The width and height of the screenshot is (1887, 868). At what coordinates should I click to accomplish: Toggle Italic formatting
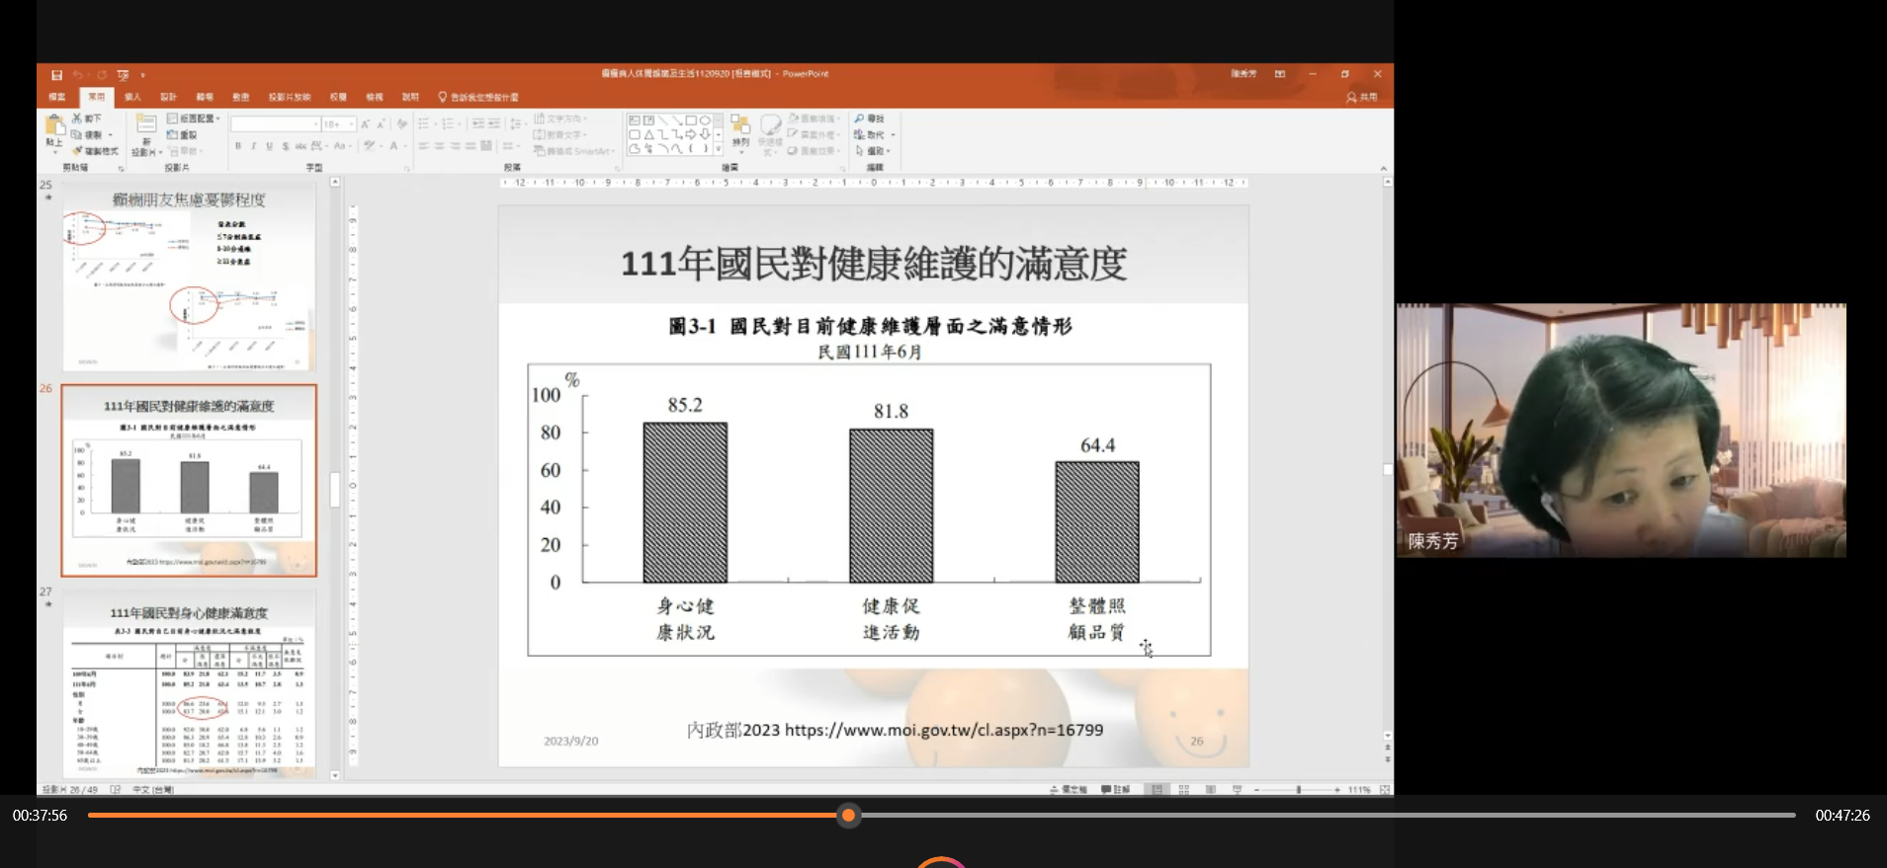click(x=254, y=146)
